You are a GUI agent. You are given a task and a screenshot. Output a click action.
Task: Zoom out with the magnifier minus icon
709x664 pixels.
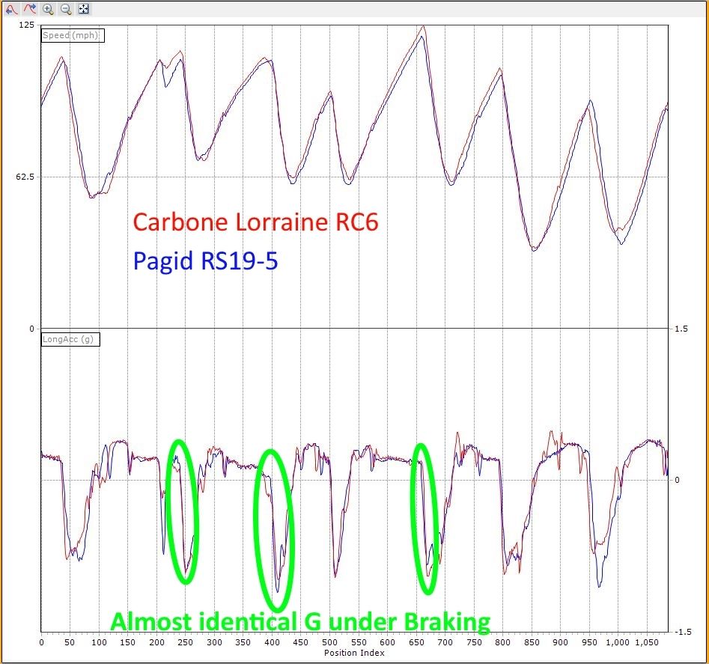(x=66, y=9)
